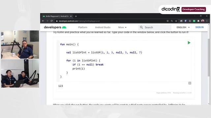Click the Developer Coaching badge

(194, 10)
